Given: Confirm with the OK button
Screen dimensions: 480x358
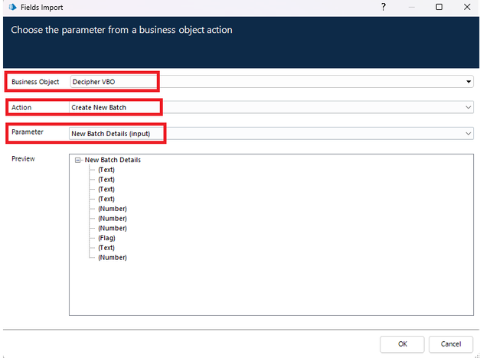Looking at the screenshot, I should click(402, 344).
